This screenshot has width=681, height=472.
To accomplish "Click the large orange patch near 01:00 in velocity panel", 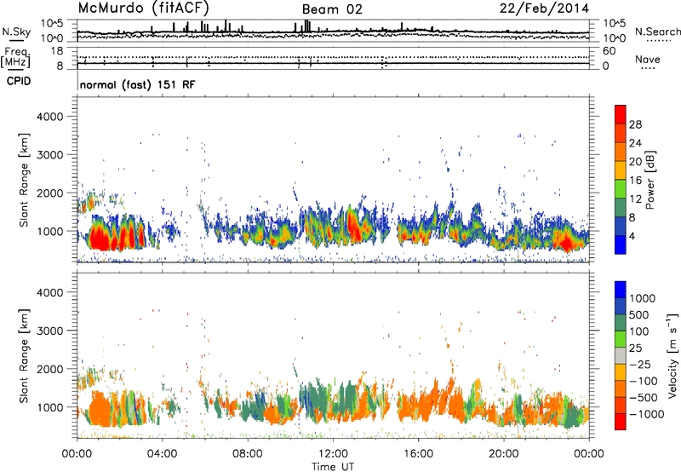I will (99, 410).
